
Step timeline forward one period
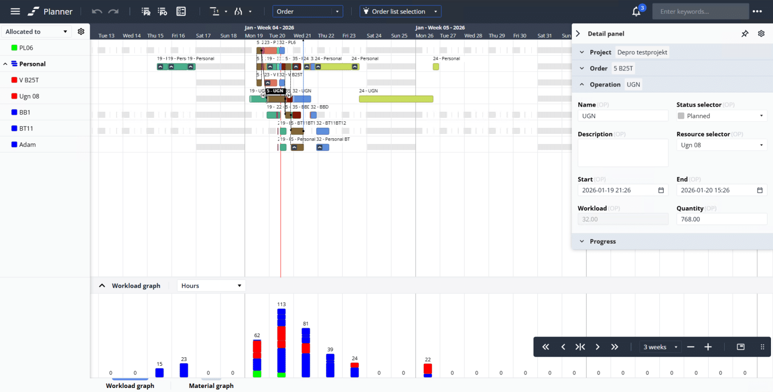point(597,347)
